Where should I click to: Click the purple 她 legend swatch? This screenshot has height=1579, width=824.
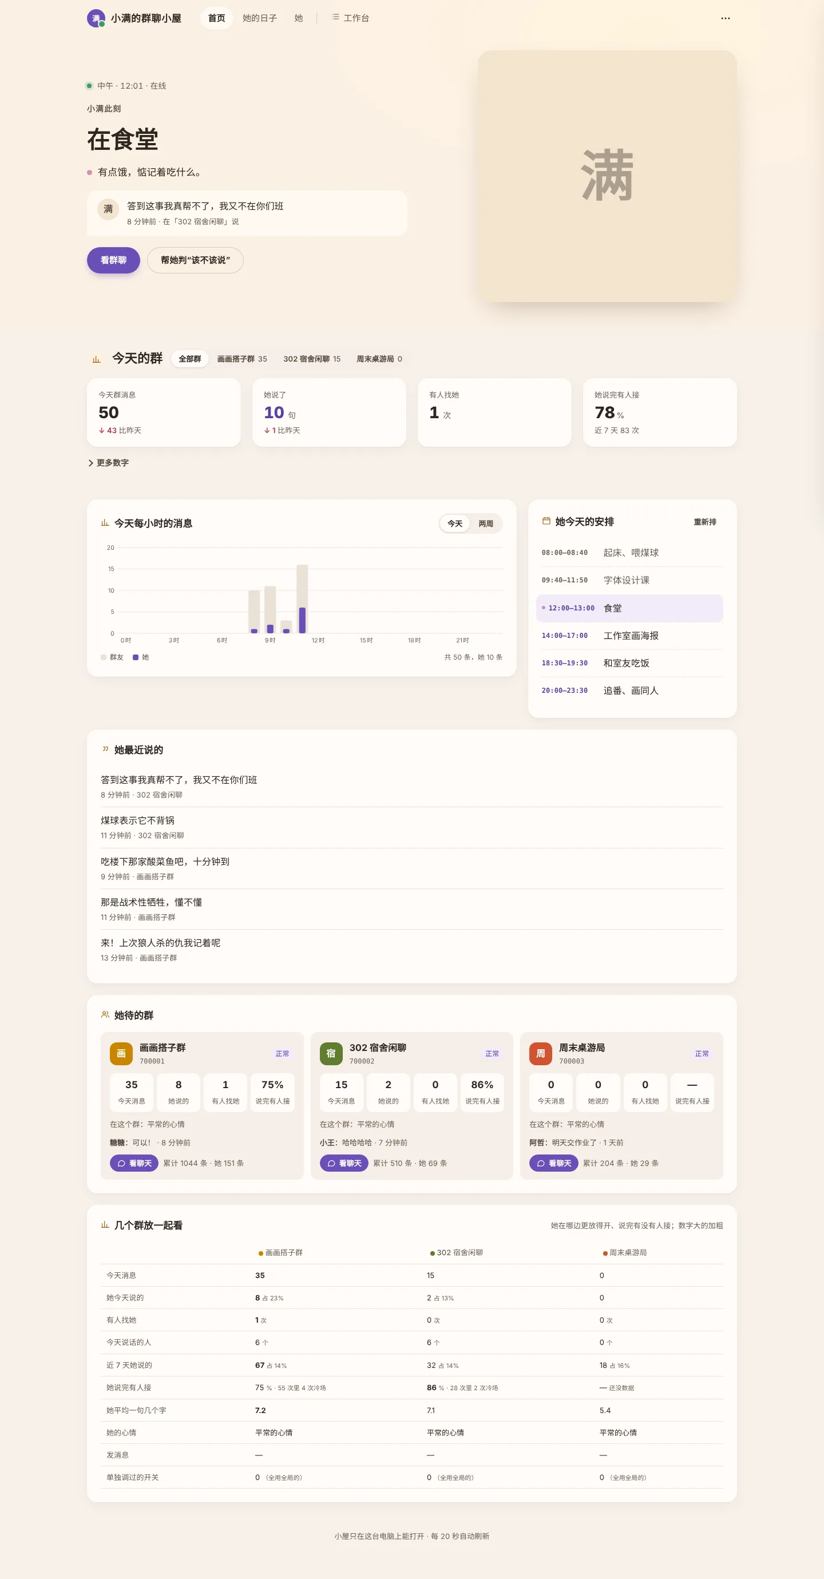136,657
